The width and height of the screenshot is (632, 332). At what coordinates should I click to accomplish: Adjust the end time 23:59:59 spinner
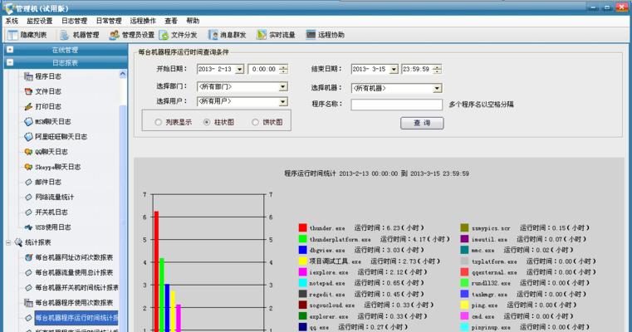click(438, 69)
